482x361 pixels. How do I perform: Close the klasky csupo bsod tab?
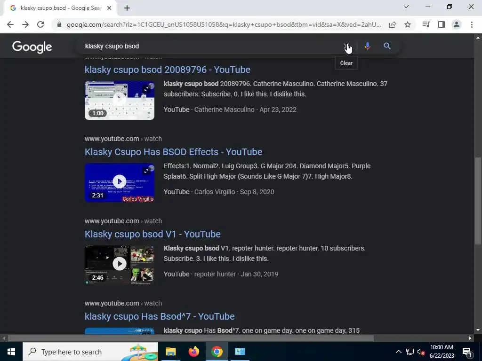109,8
